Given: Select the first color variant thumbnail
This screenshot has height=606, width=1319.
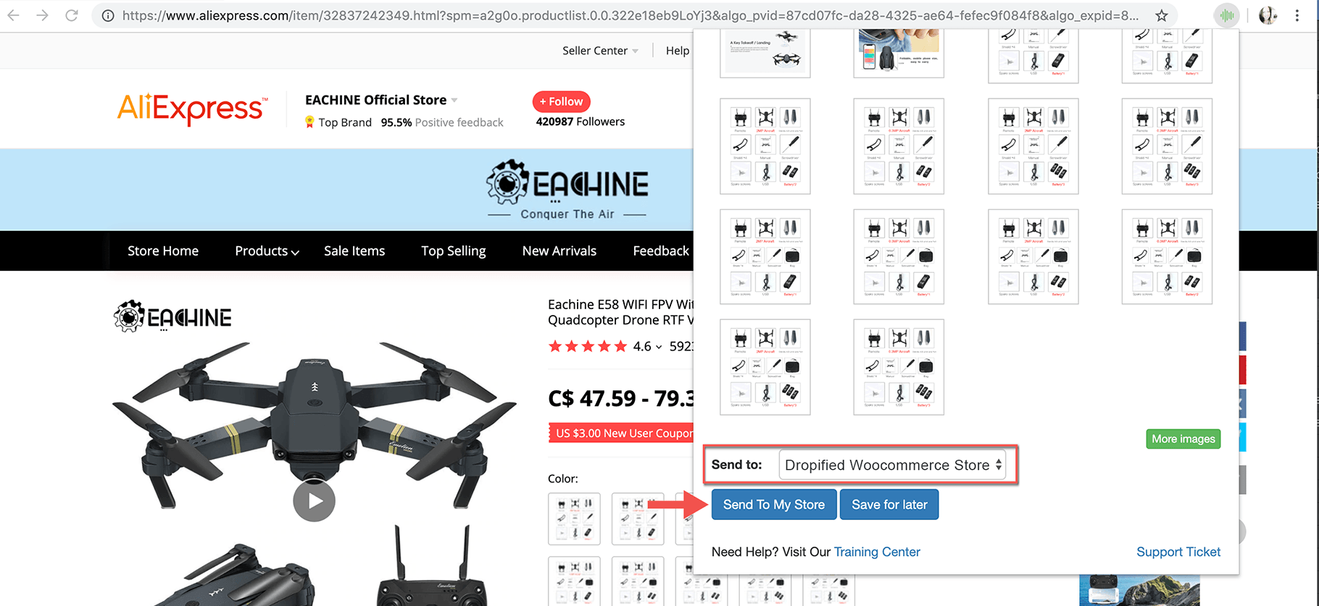Looking at the screenshot, I should click(574, 518).
